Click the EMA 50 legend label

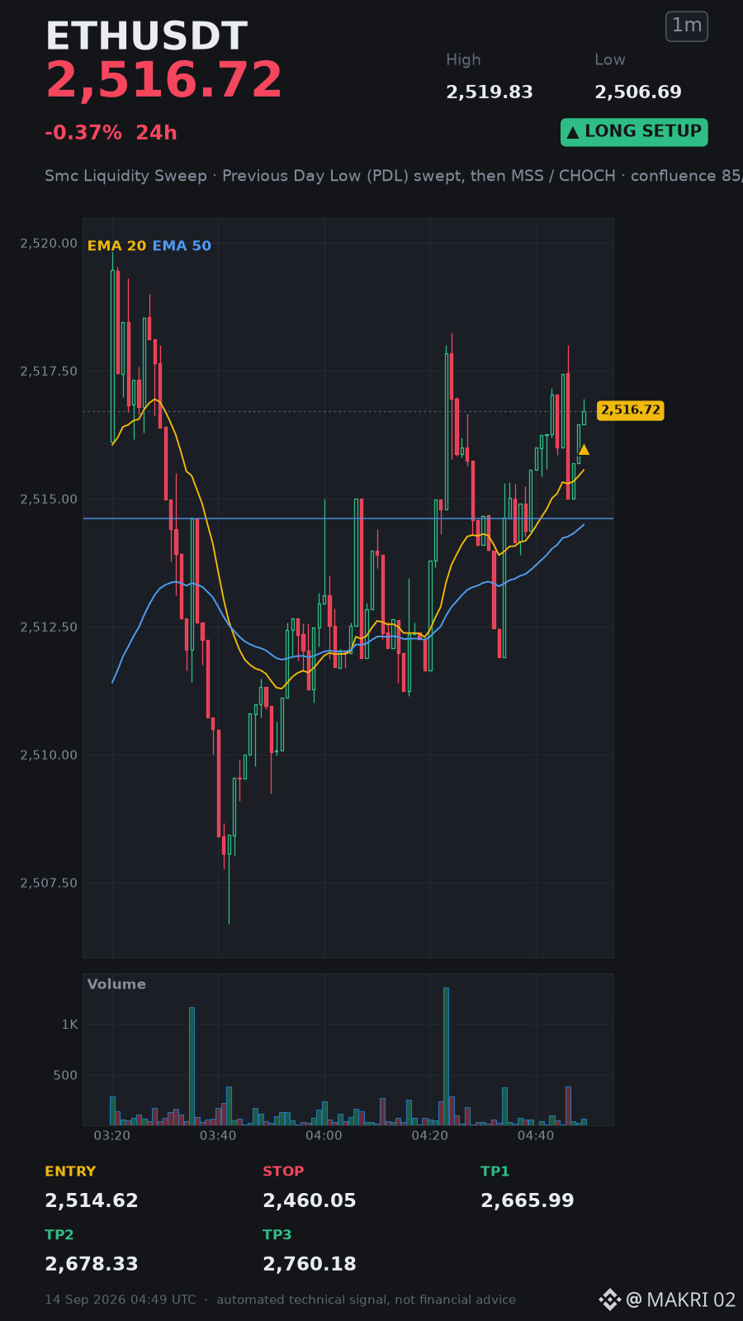point(182,246)
